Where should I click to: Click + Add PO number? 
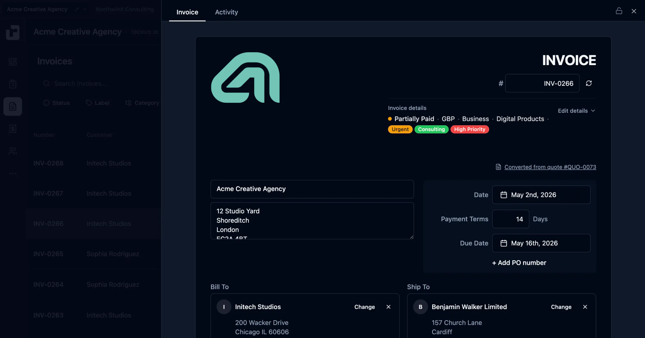point(519,263)
